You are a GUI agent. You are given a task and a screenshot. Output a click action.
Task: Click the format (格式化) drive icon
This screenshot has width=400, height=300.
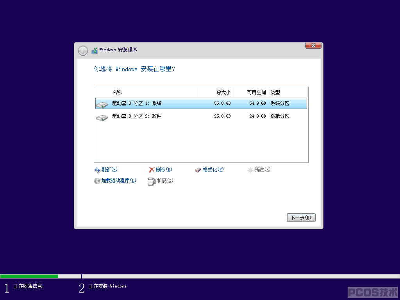(x=198, y=170)
